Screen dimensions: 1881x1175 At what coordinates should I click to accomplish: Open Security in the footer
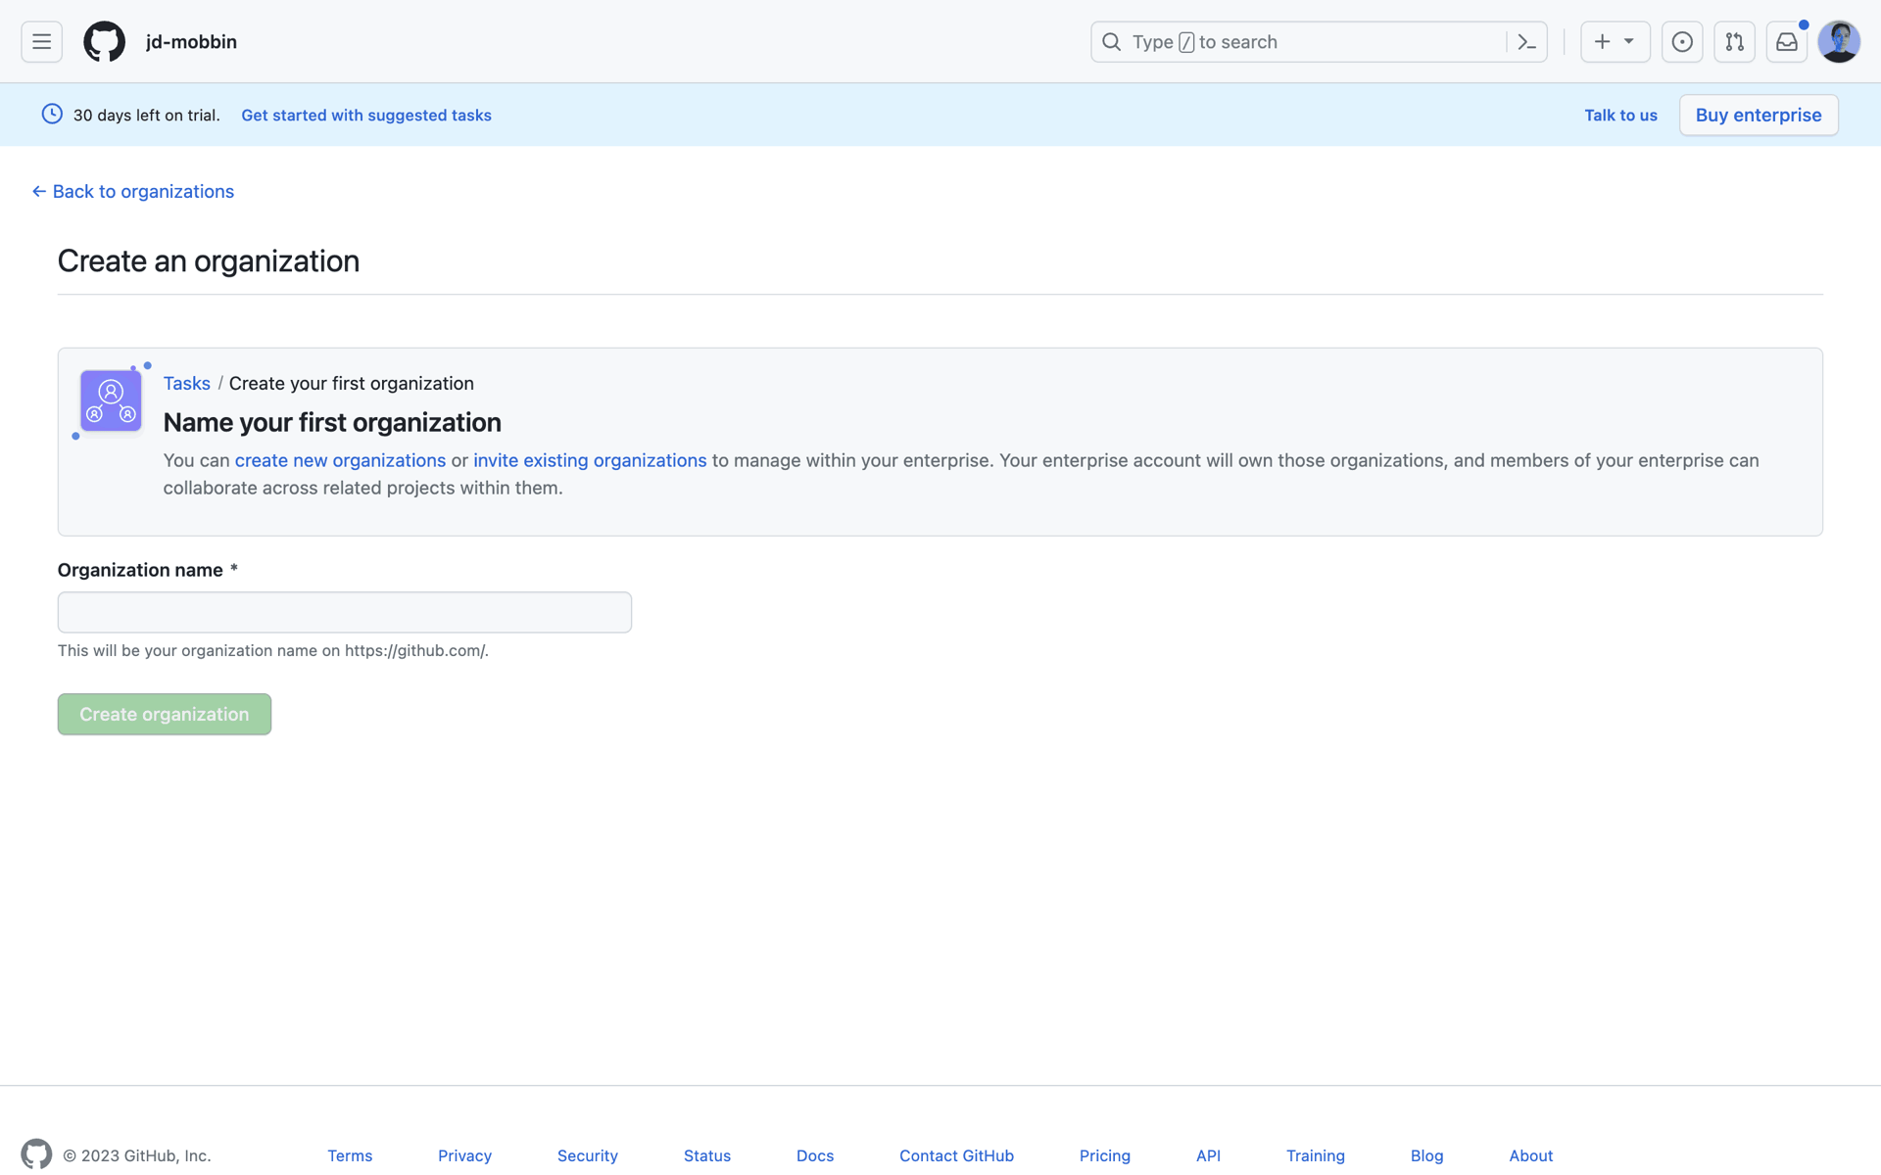(x=588, y=1155)
